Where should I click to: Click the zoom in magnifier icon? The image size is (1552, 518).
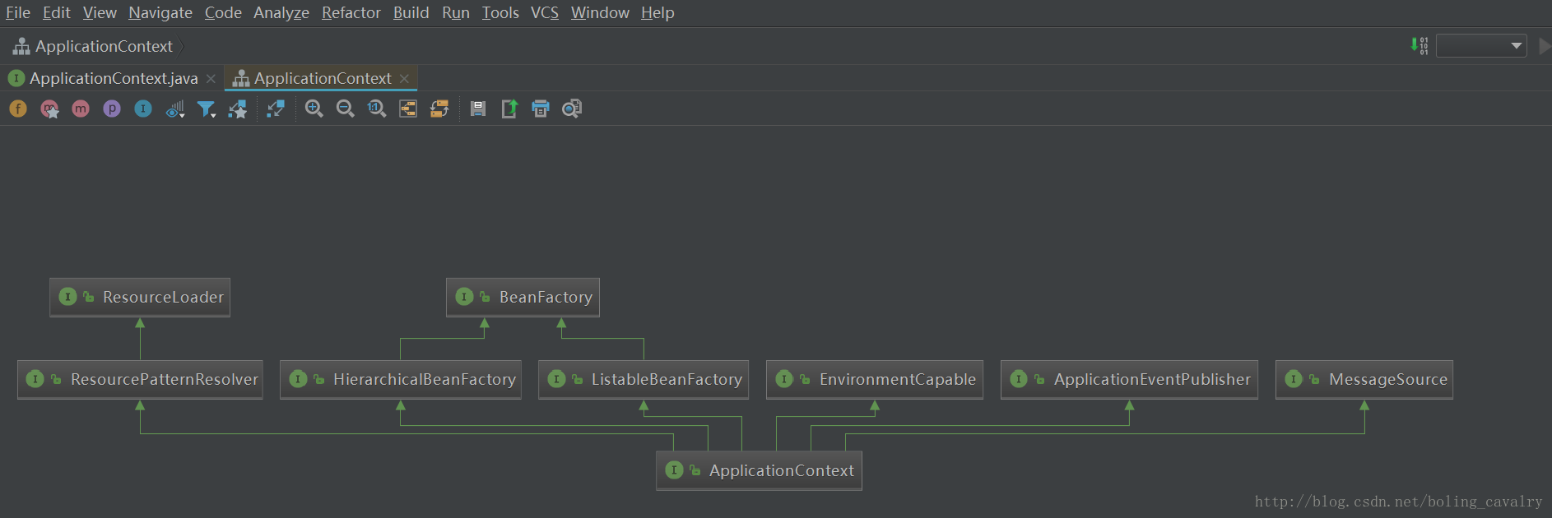coord(314,109)
